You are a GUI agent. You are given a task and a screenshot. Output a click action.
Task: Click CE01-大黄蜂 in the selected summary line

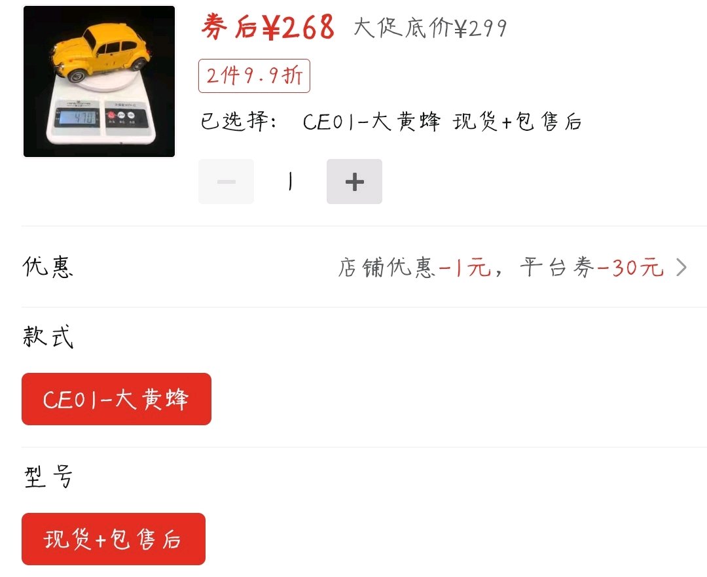(371, 122)
